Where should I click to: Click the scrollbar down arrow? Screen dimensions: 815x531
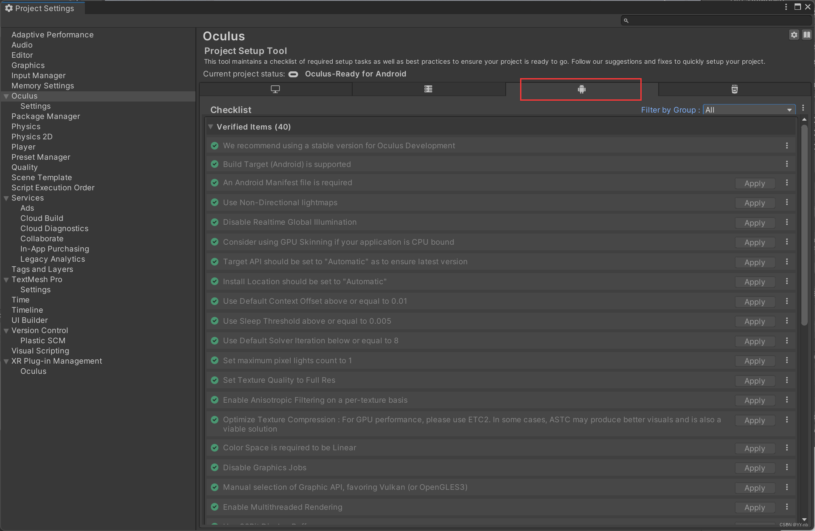pos(804,520)
